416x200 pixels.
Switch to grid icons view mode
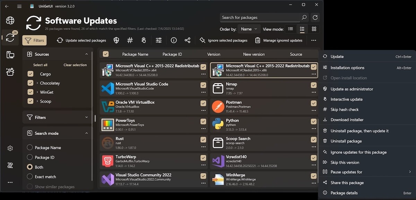(x=314, y=29)
